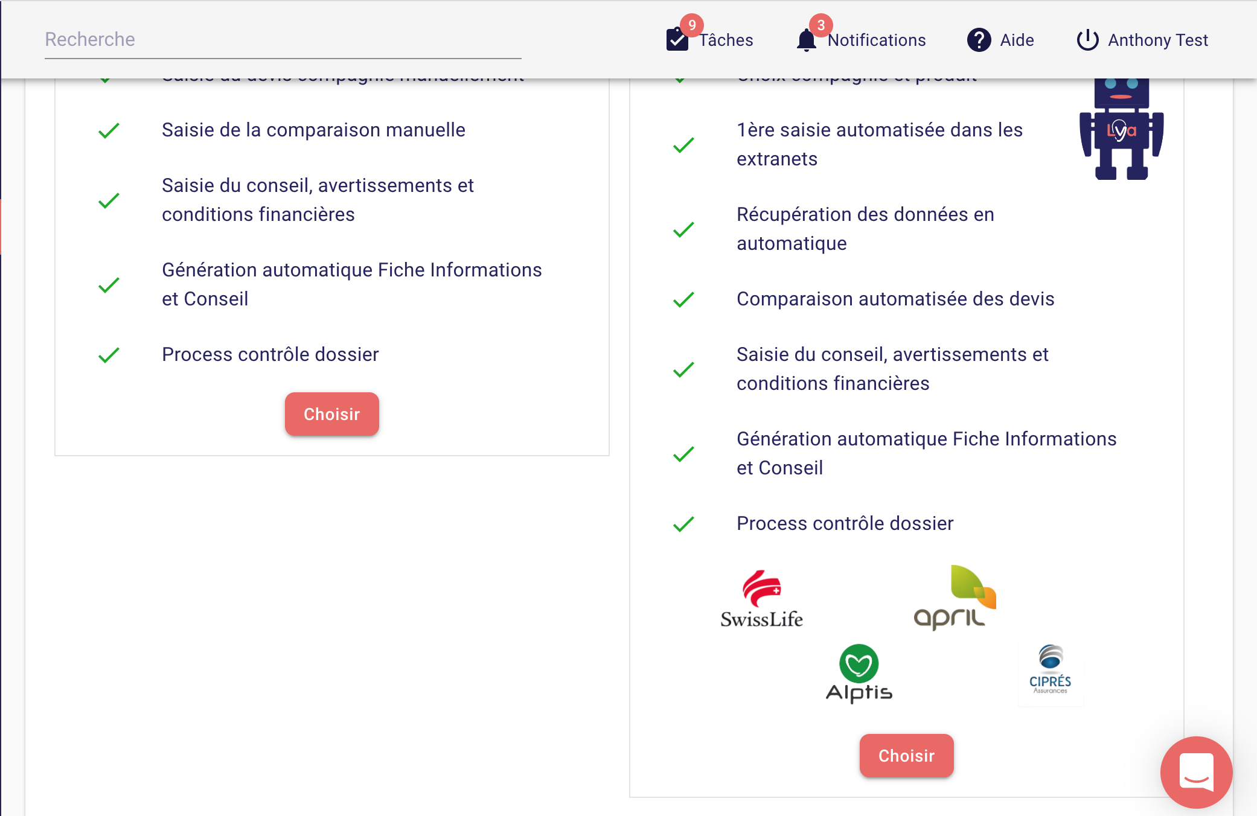The height and width of the screenshot is (816, 1257).
Task: Click the Alptis logo
Action: [859, 674]
